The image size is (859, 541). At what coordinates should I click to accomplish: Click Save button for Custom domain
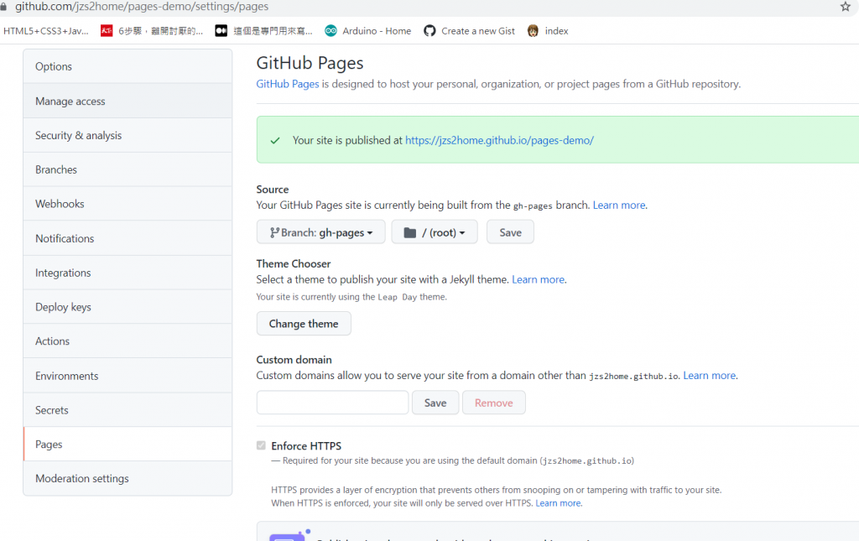click(x=435, y=403)
